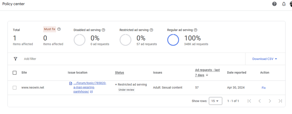292x114 pixels.
Task: Click the 1 - 1 of 1 pagination text
Action: [233, 101]
